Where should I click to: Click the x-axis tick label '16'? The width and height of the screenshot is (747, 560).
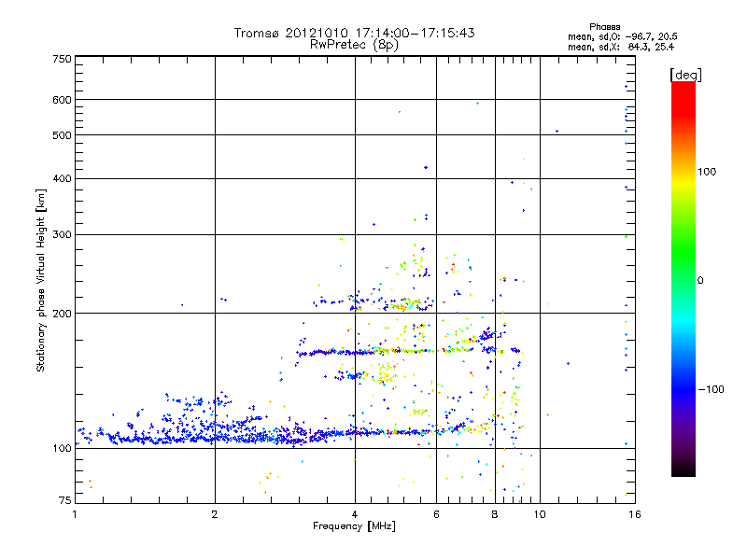pos(635,514)
